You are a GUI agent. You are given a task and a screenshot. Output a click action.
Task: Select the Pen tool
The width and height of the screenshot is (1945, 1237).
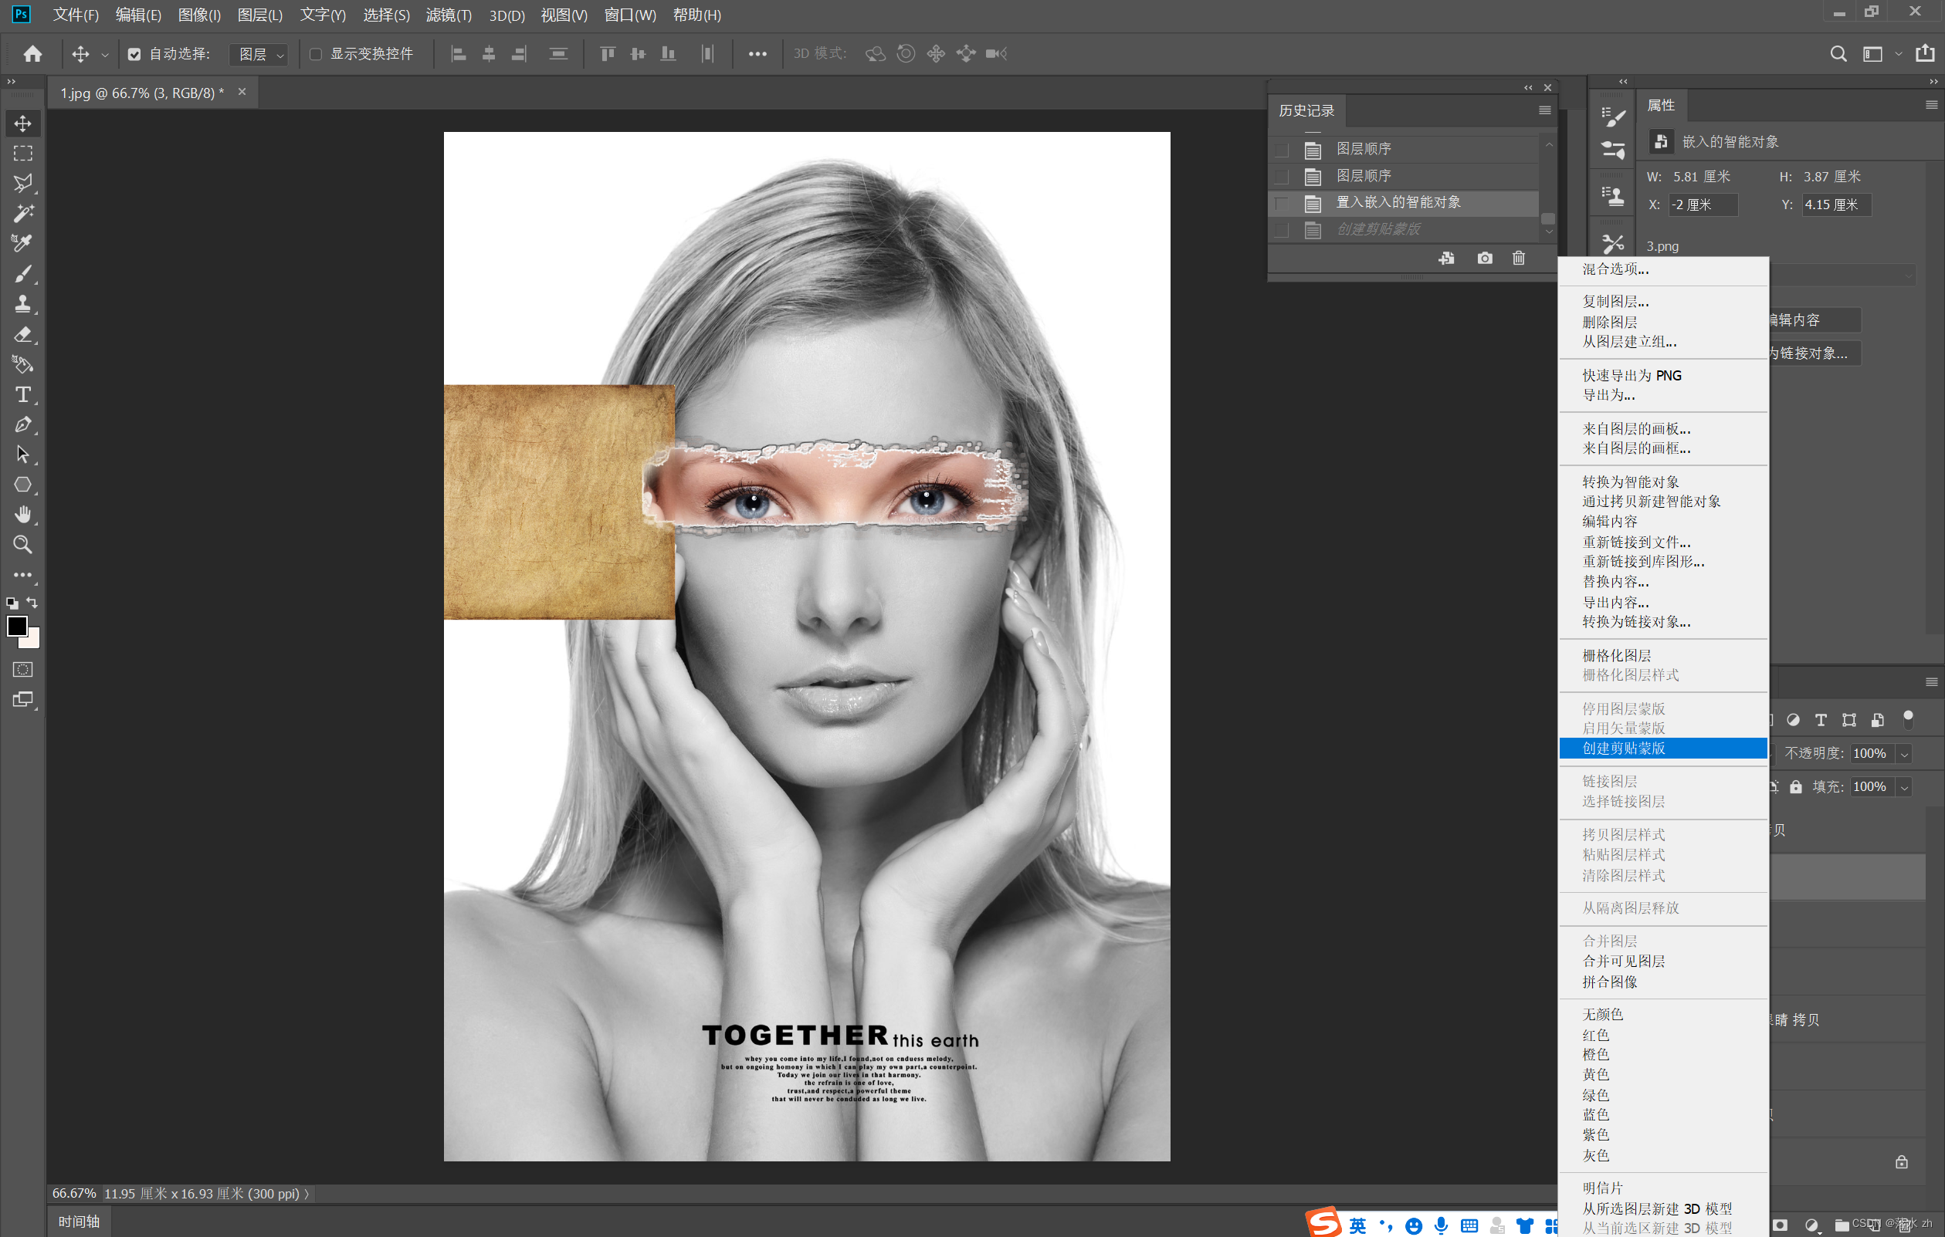tap(22, 424)
